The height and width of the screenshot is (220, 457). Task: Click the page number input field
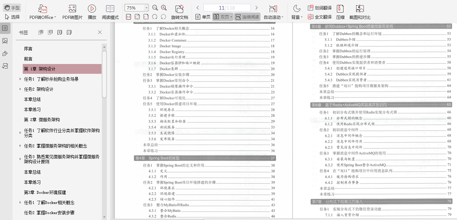point(227,8)
